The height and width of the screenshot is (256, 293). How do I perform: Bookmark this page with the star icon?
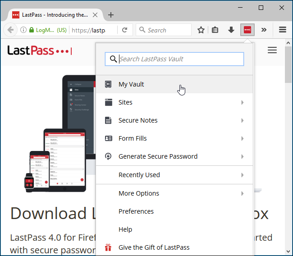tap(201, 30)
